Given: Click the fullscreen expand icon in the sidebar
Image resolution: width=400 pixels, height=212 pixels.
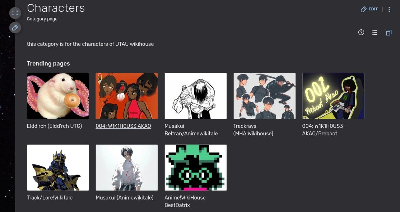Looking at the screenshot, I should (x=15, y=13).
